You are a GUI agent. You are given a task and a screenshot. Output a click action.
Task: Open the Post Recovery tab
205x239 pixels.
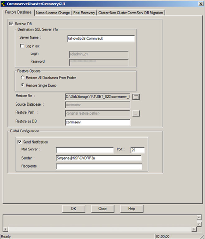[84, 13]
